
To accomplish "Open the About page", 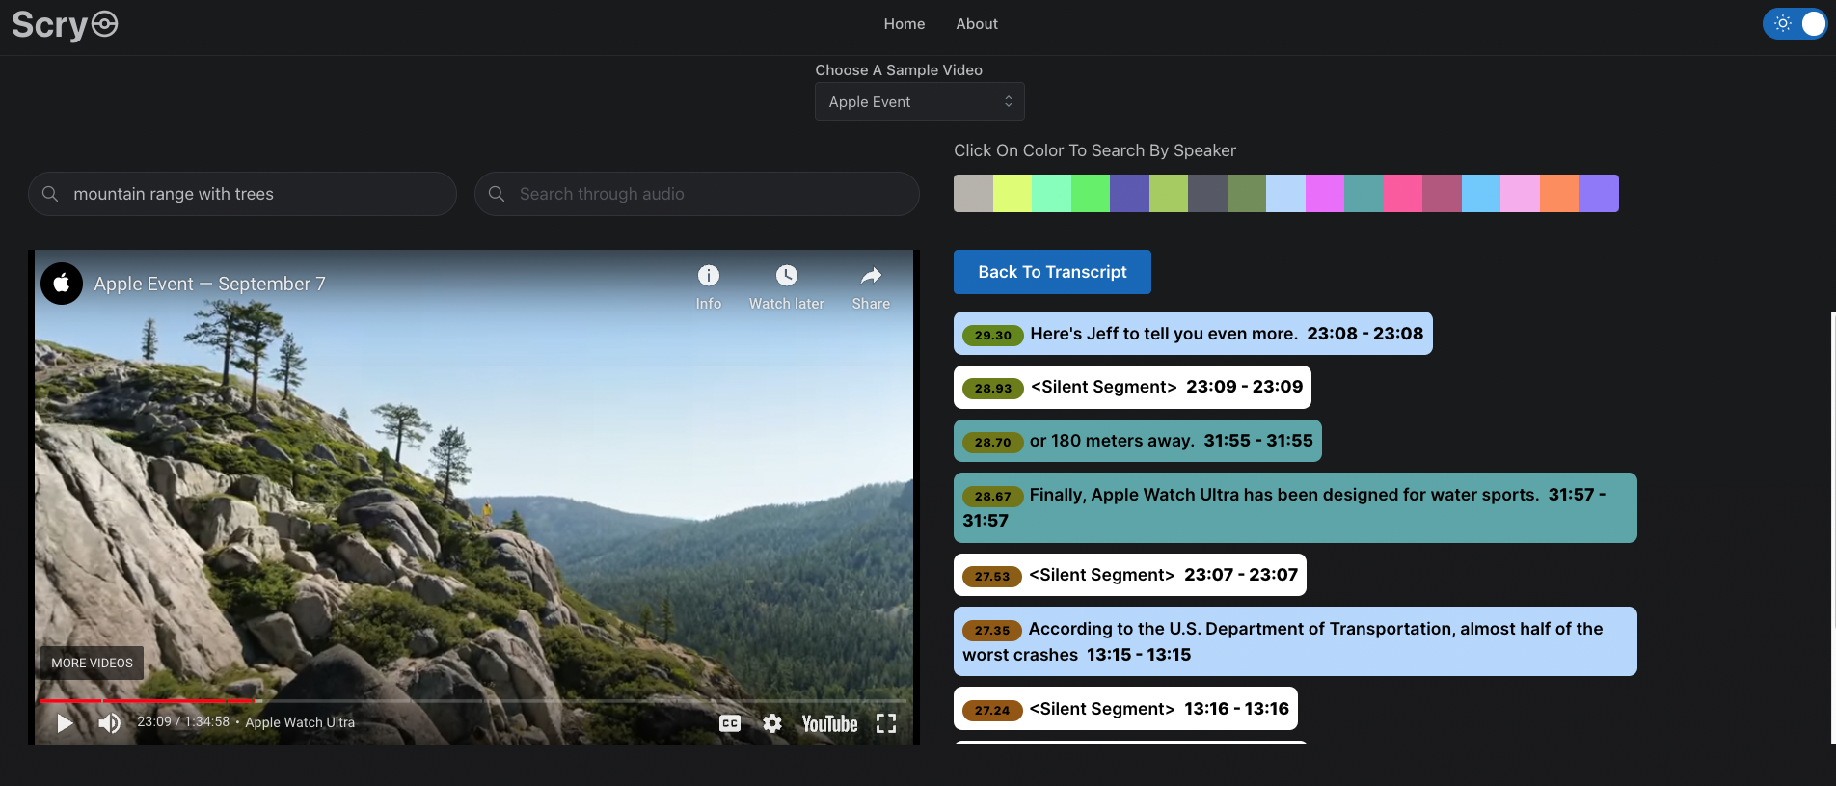I will 977,24.
